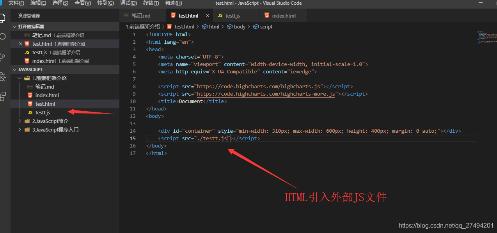Click the Markdown icon of 笔记.md in file tree

click(x=30, y=87)
